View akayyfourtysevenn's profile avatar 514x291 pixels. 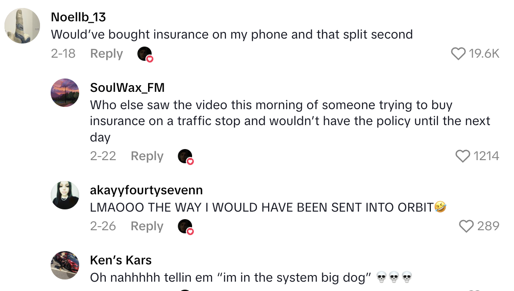pyautogui.click(x=65, y=195)
